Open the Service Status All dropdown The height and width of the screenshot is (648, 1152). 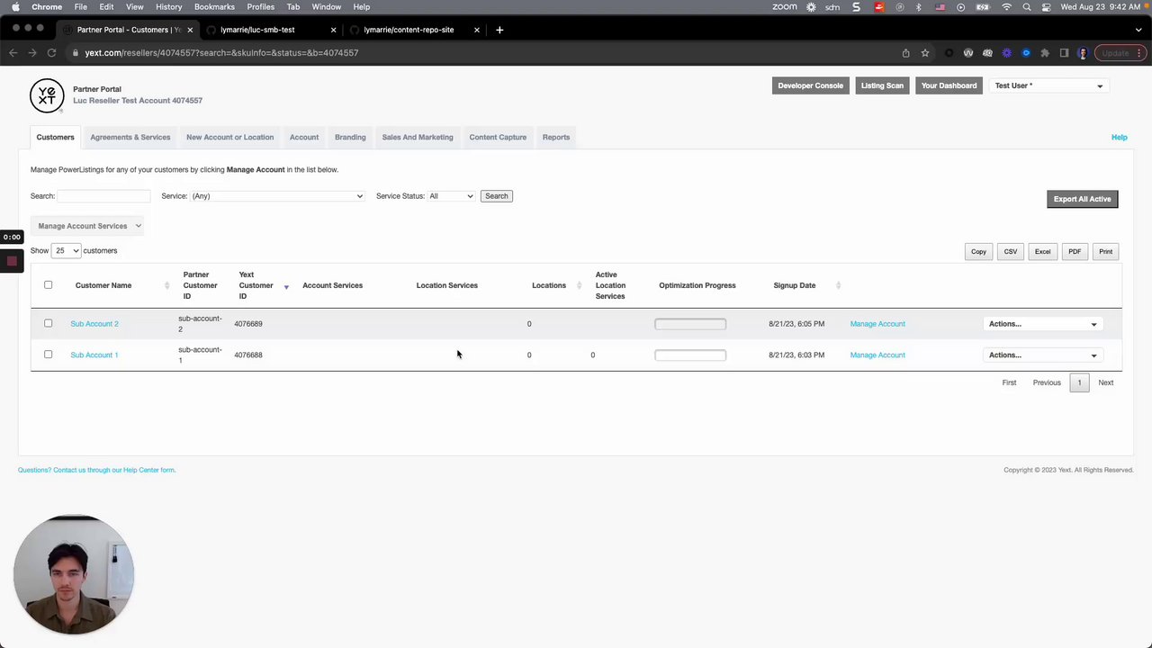click(451, 196)
